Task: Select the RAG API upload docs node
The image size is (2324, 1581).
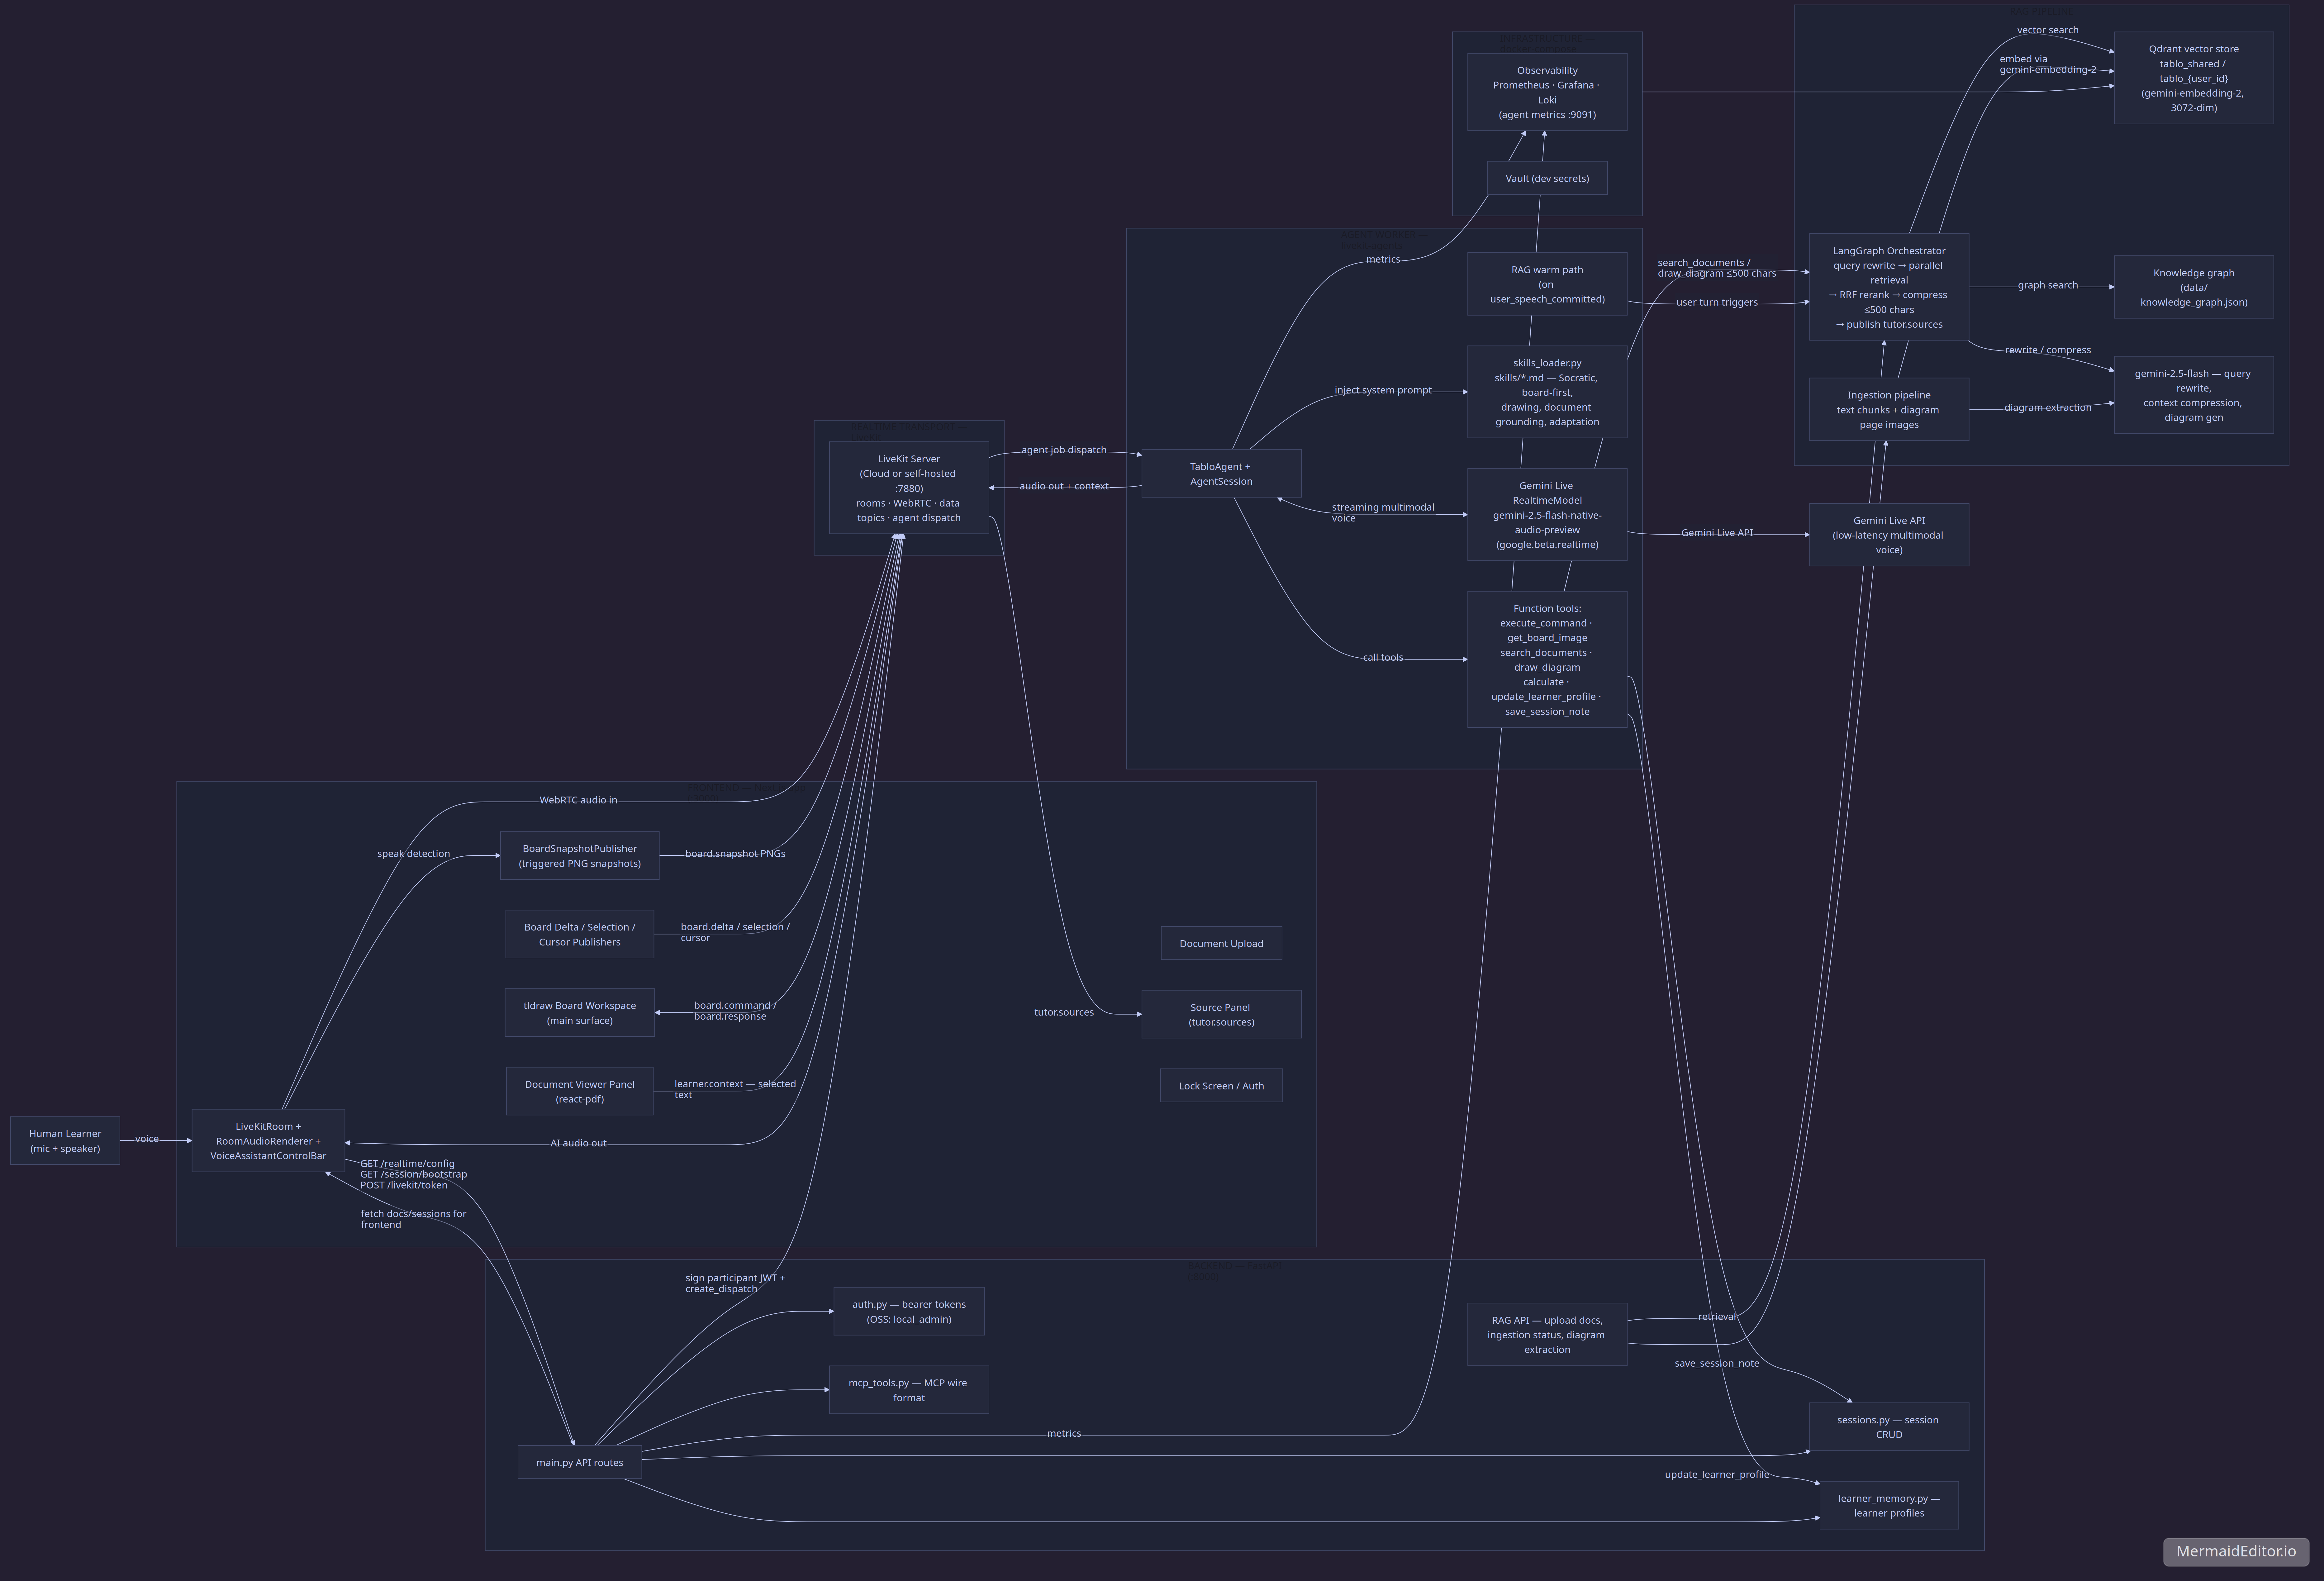Action: click(1547, 1334)
